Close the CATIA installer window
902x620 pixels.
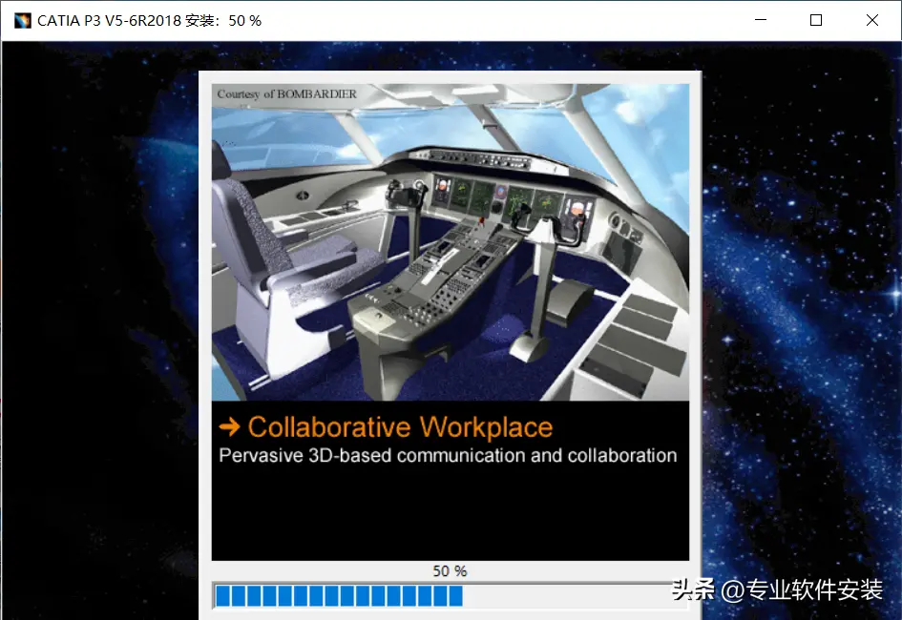tap(872, 20)
